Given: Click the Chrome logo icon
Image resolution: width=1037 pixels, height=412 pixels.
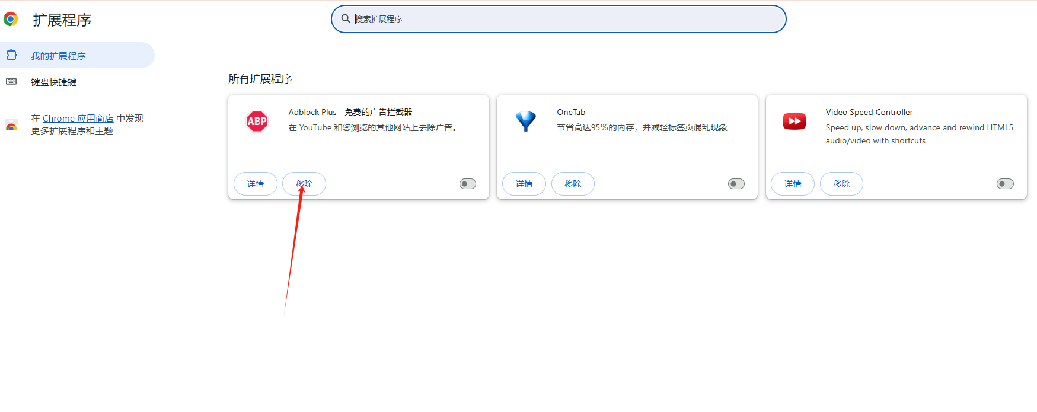Looking at the screenshot, I should 11,19.
